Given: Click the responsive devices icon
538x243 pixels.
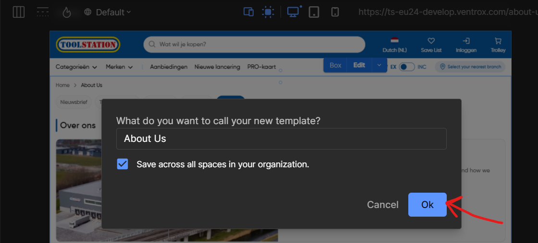Looking at the screenshot, I should coord(248,12).
